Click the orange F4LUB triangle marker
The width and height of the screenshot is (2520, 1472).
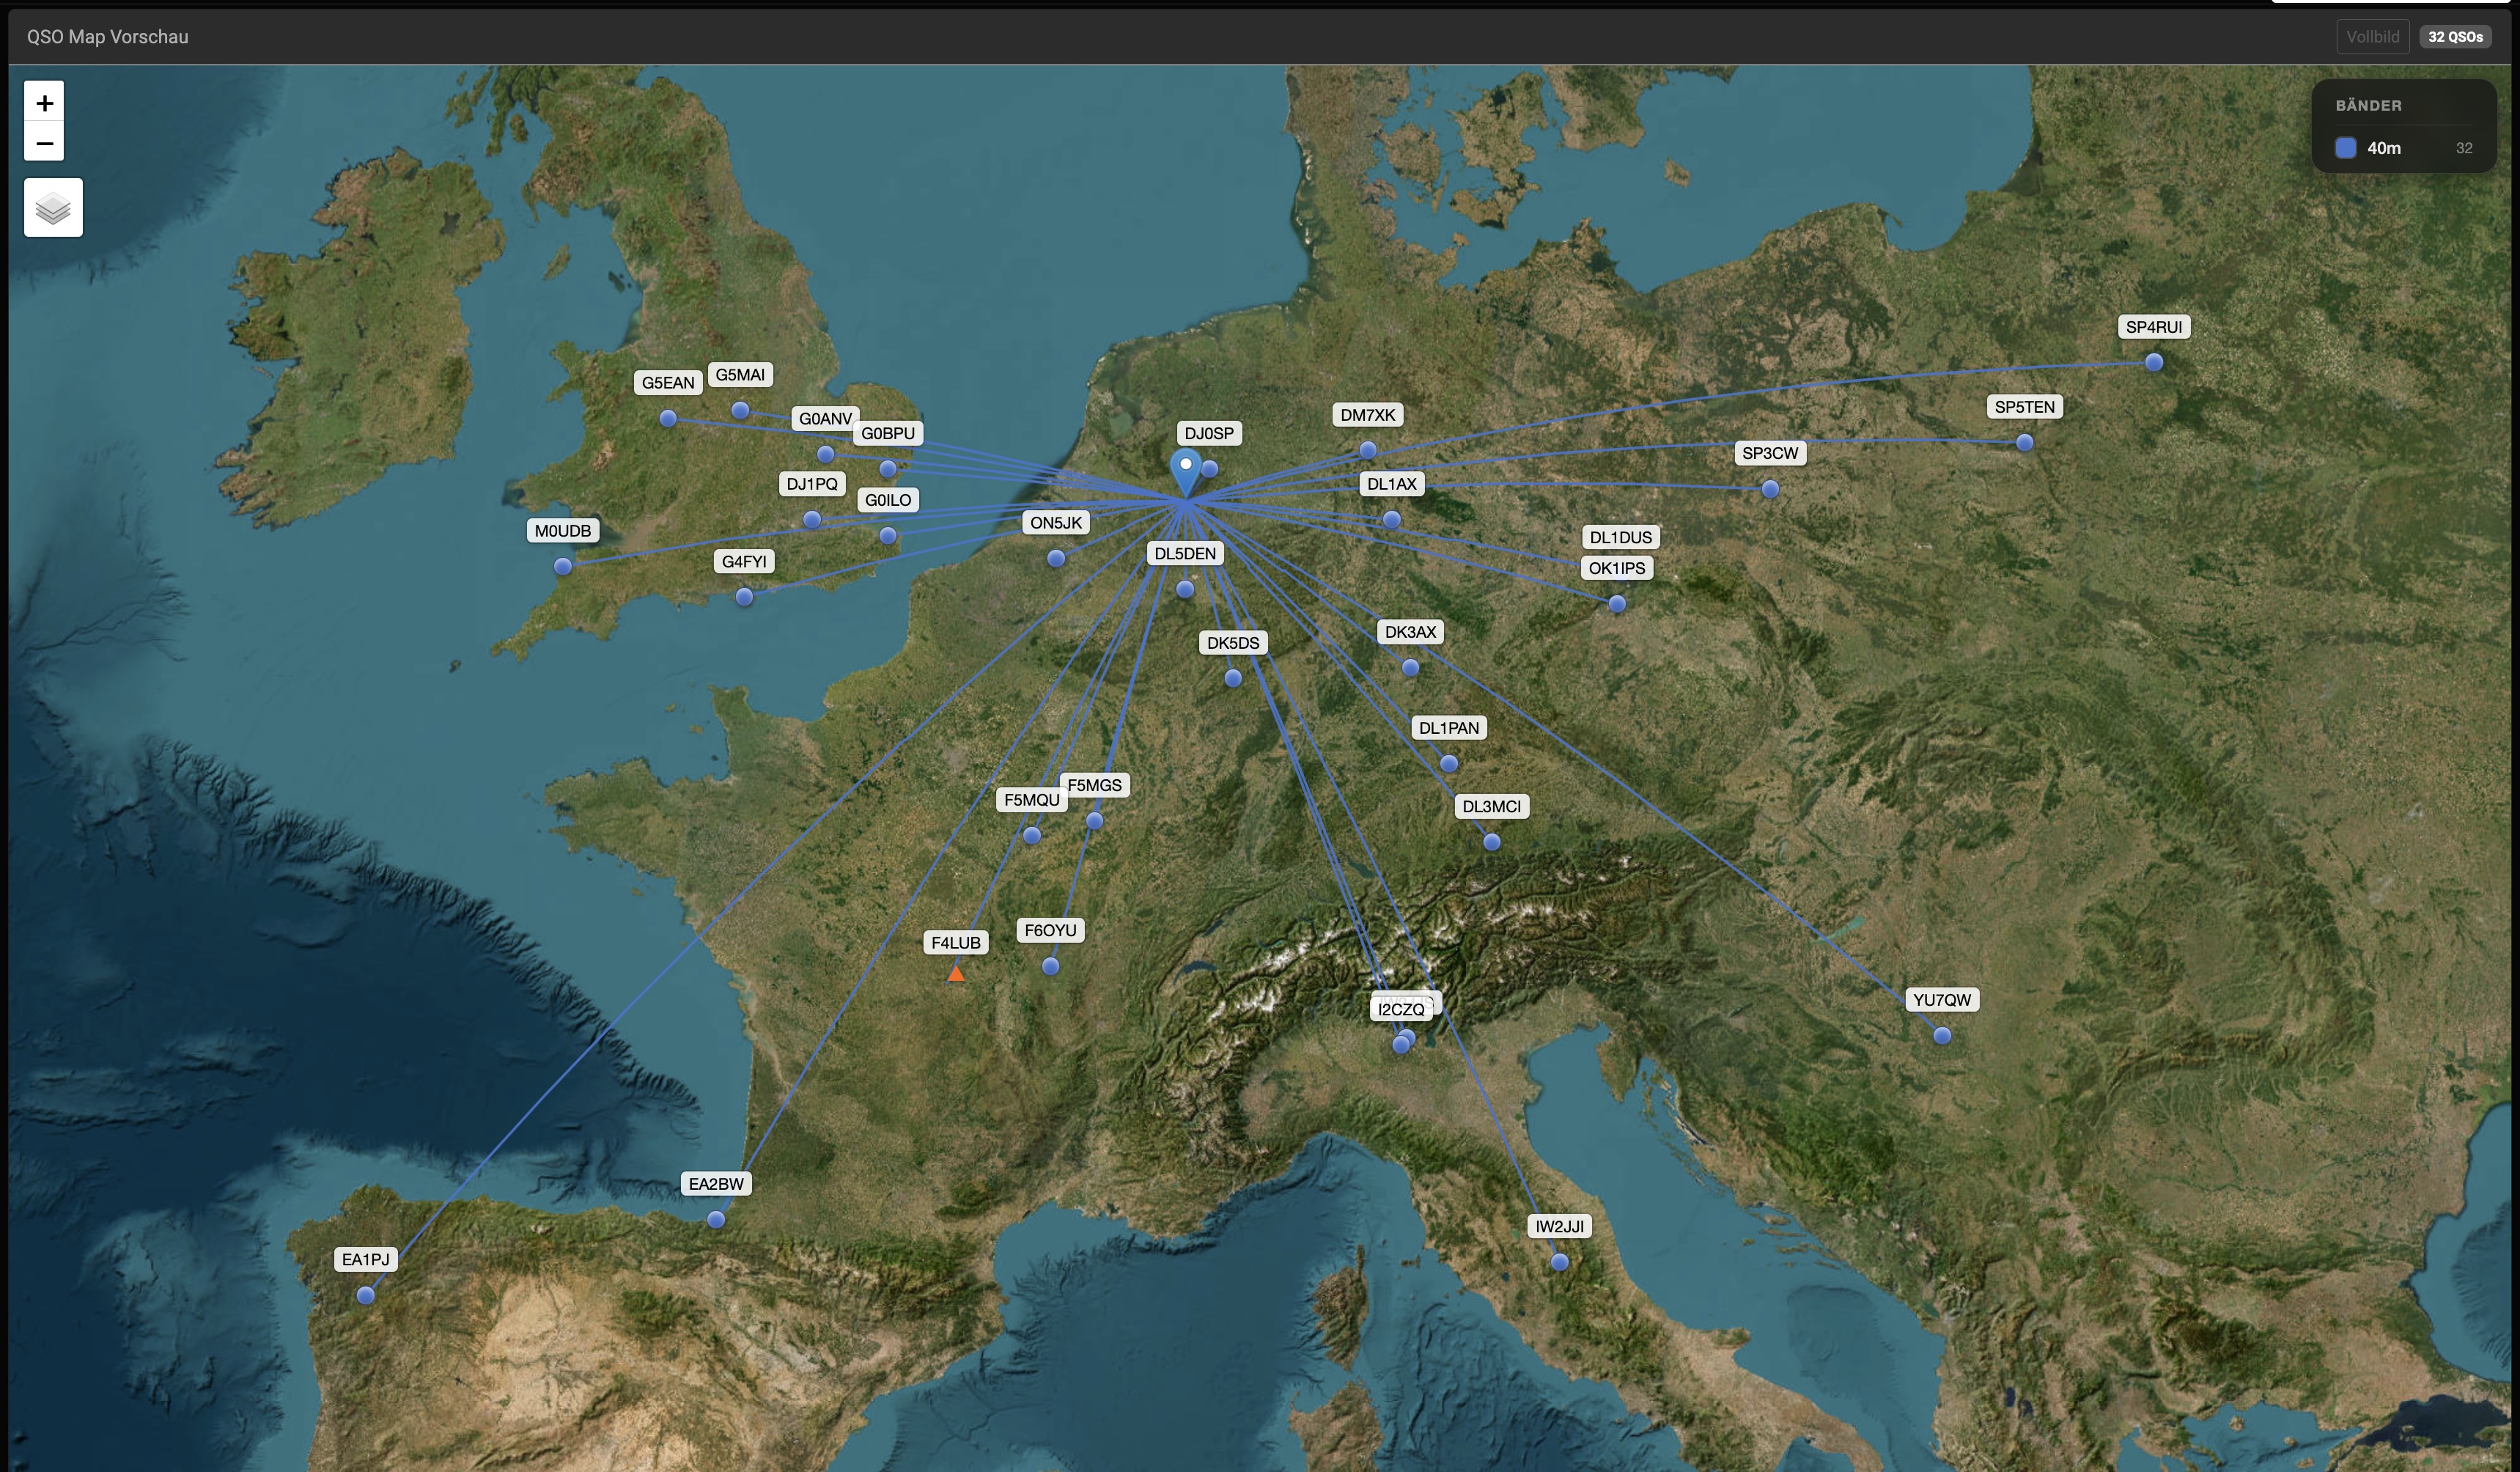(x=956, y=973)
